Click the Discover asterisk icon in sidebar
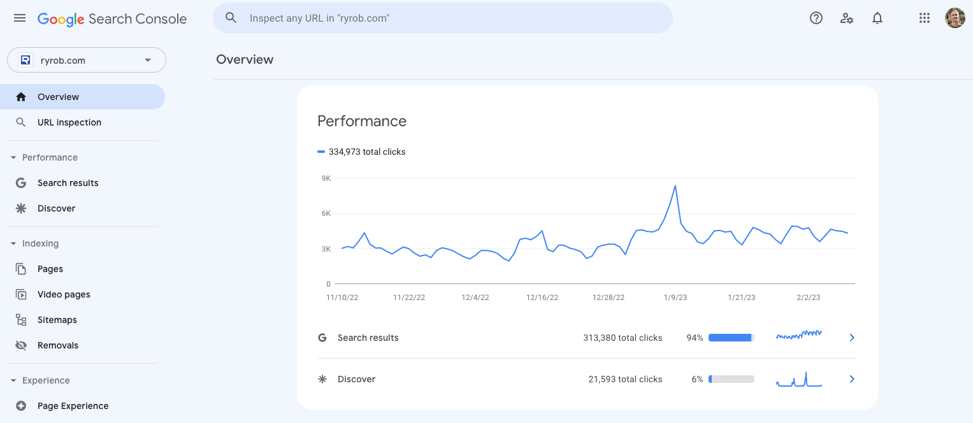Viewport: 973px width, 423px height. [21, 208]
